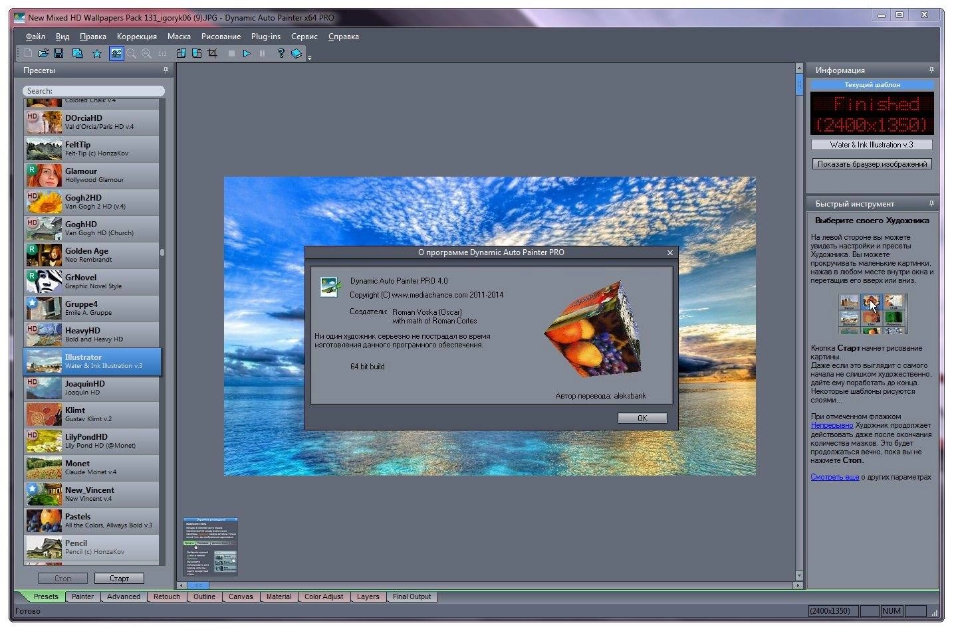Select the New_Vincent preset
Image resolution: width=956 pixels, height=635 pixels.
[92, 494]
